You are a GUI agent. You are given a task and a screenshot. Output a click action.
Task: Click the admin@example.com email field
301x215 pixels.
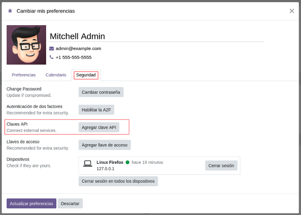[78, 48]
